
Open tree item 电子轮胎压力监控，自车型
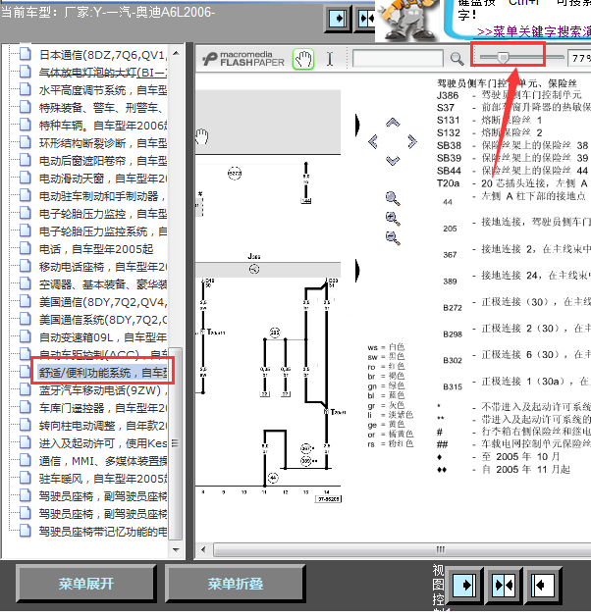click(x=103, y=214)
